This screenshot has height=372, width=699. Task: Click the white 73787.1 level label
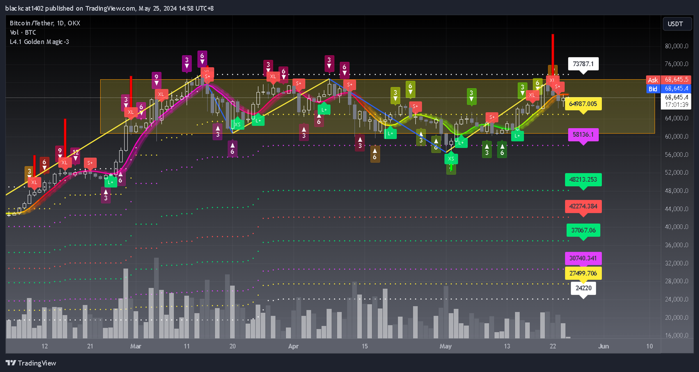[583, 64]
